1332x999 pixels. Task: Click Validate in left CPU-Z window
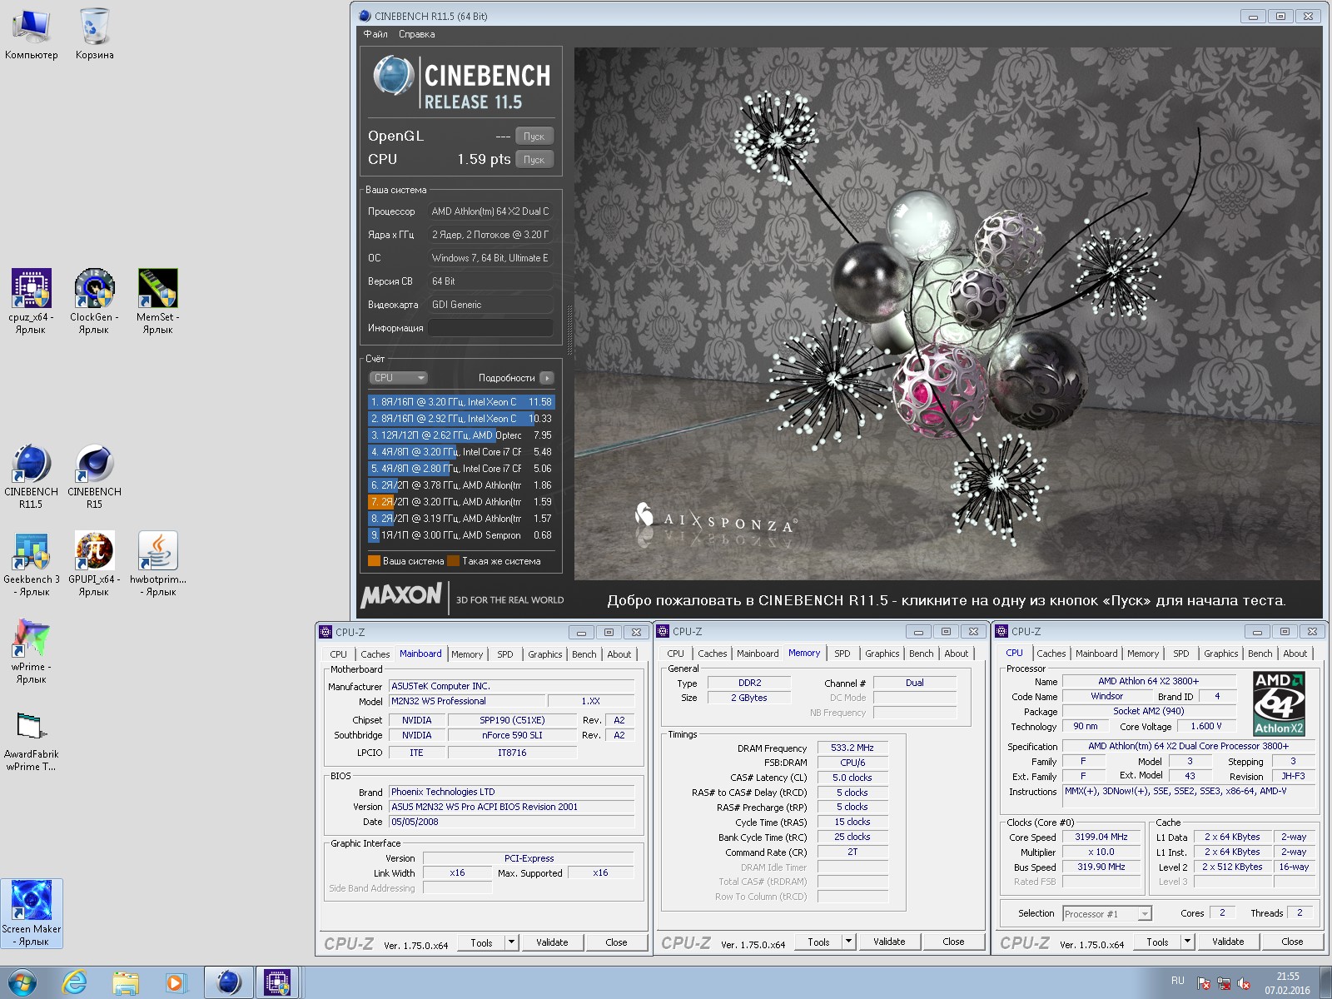tap(552, 942)
